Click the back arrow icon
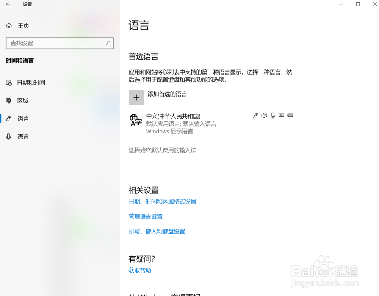This screenshot has height=296, width=379. click(8, 4)
